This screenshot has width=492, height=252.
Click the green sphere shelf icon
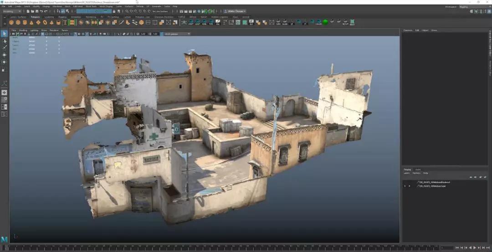[x=325, y=22]
